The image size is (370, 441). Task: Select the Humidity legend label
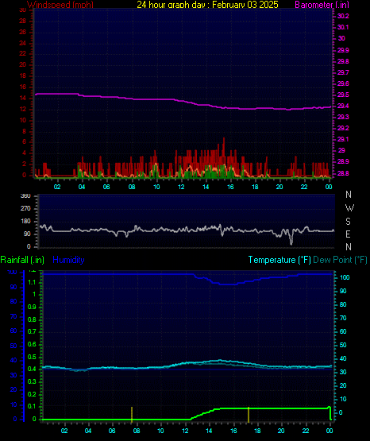[x=68, y=260]
